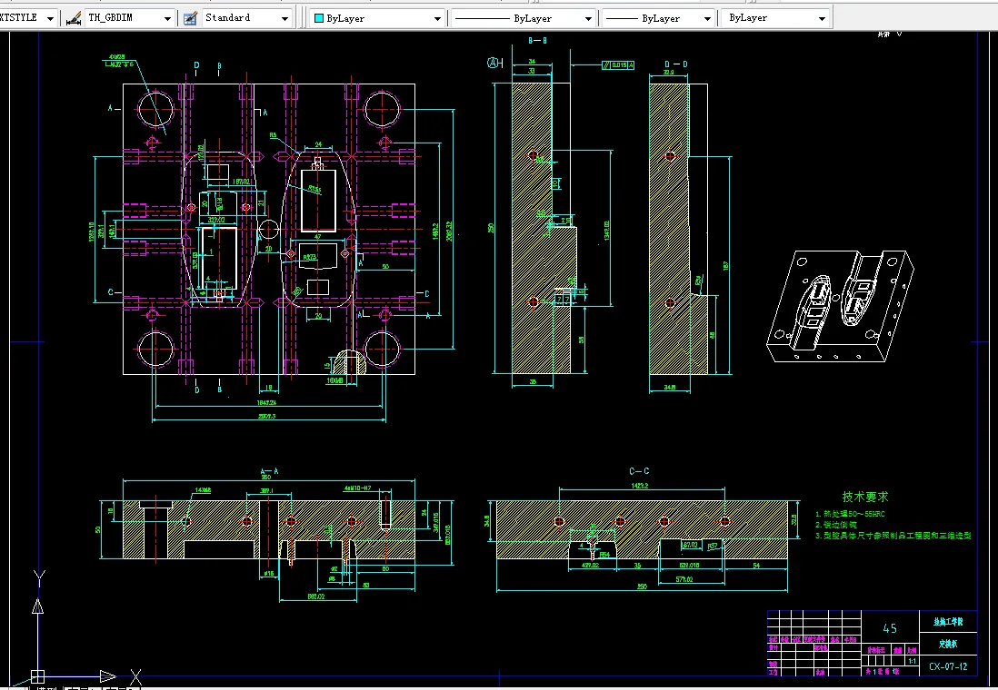
Task: Click the UCS origin icon in drawing corner
Action: point(37,676)
